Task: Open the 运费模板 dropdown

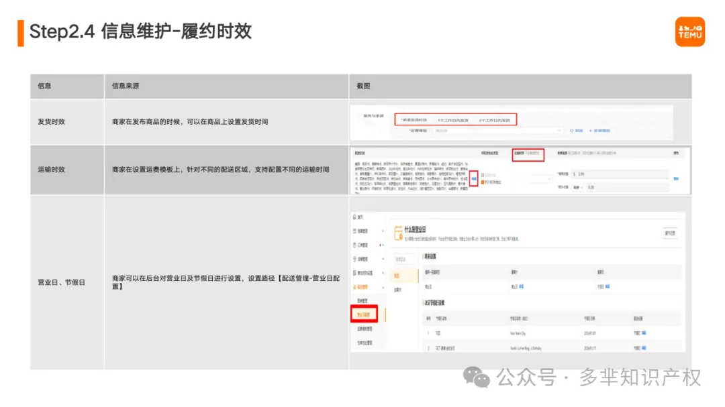Action: (497, 131)
